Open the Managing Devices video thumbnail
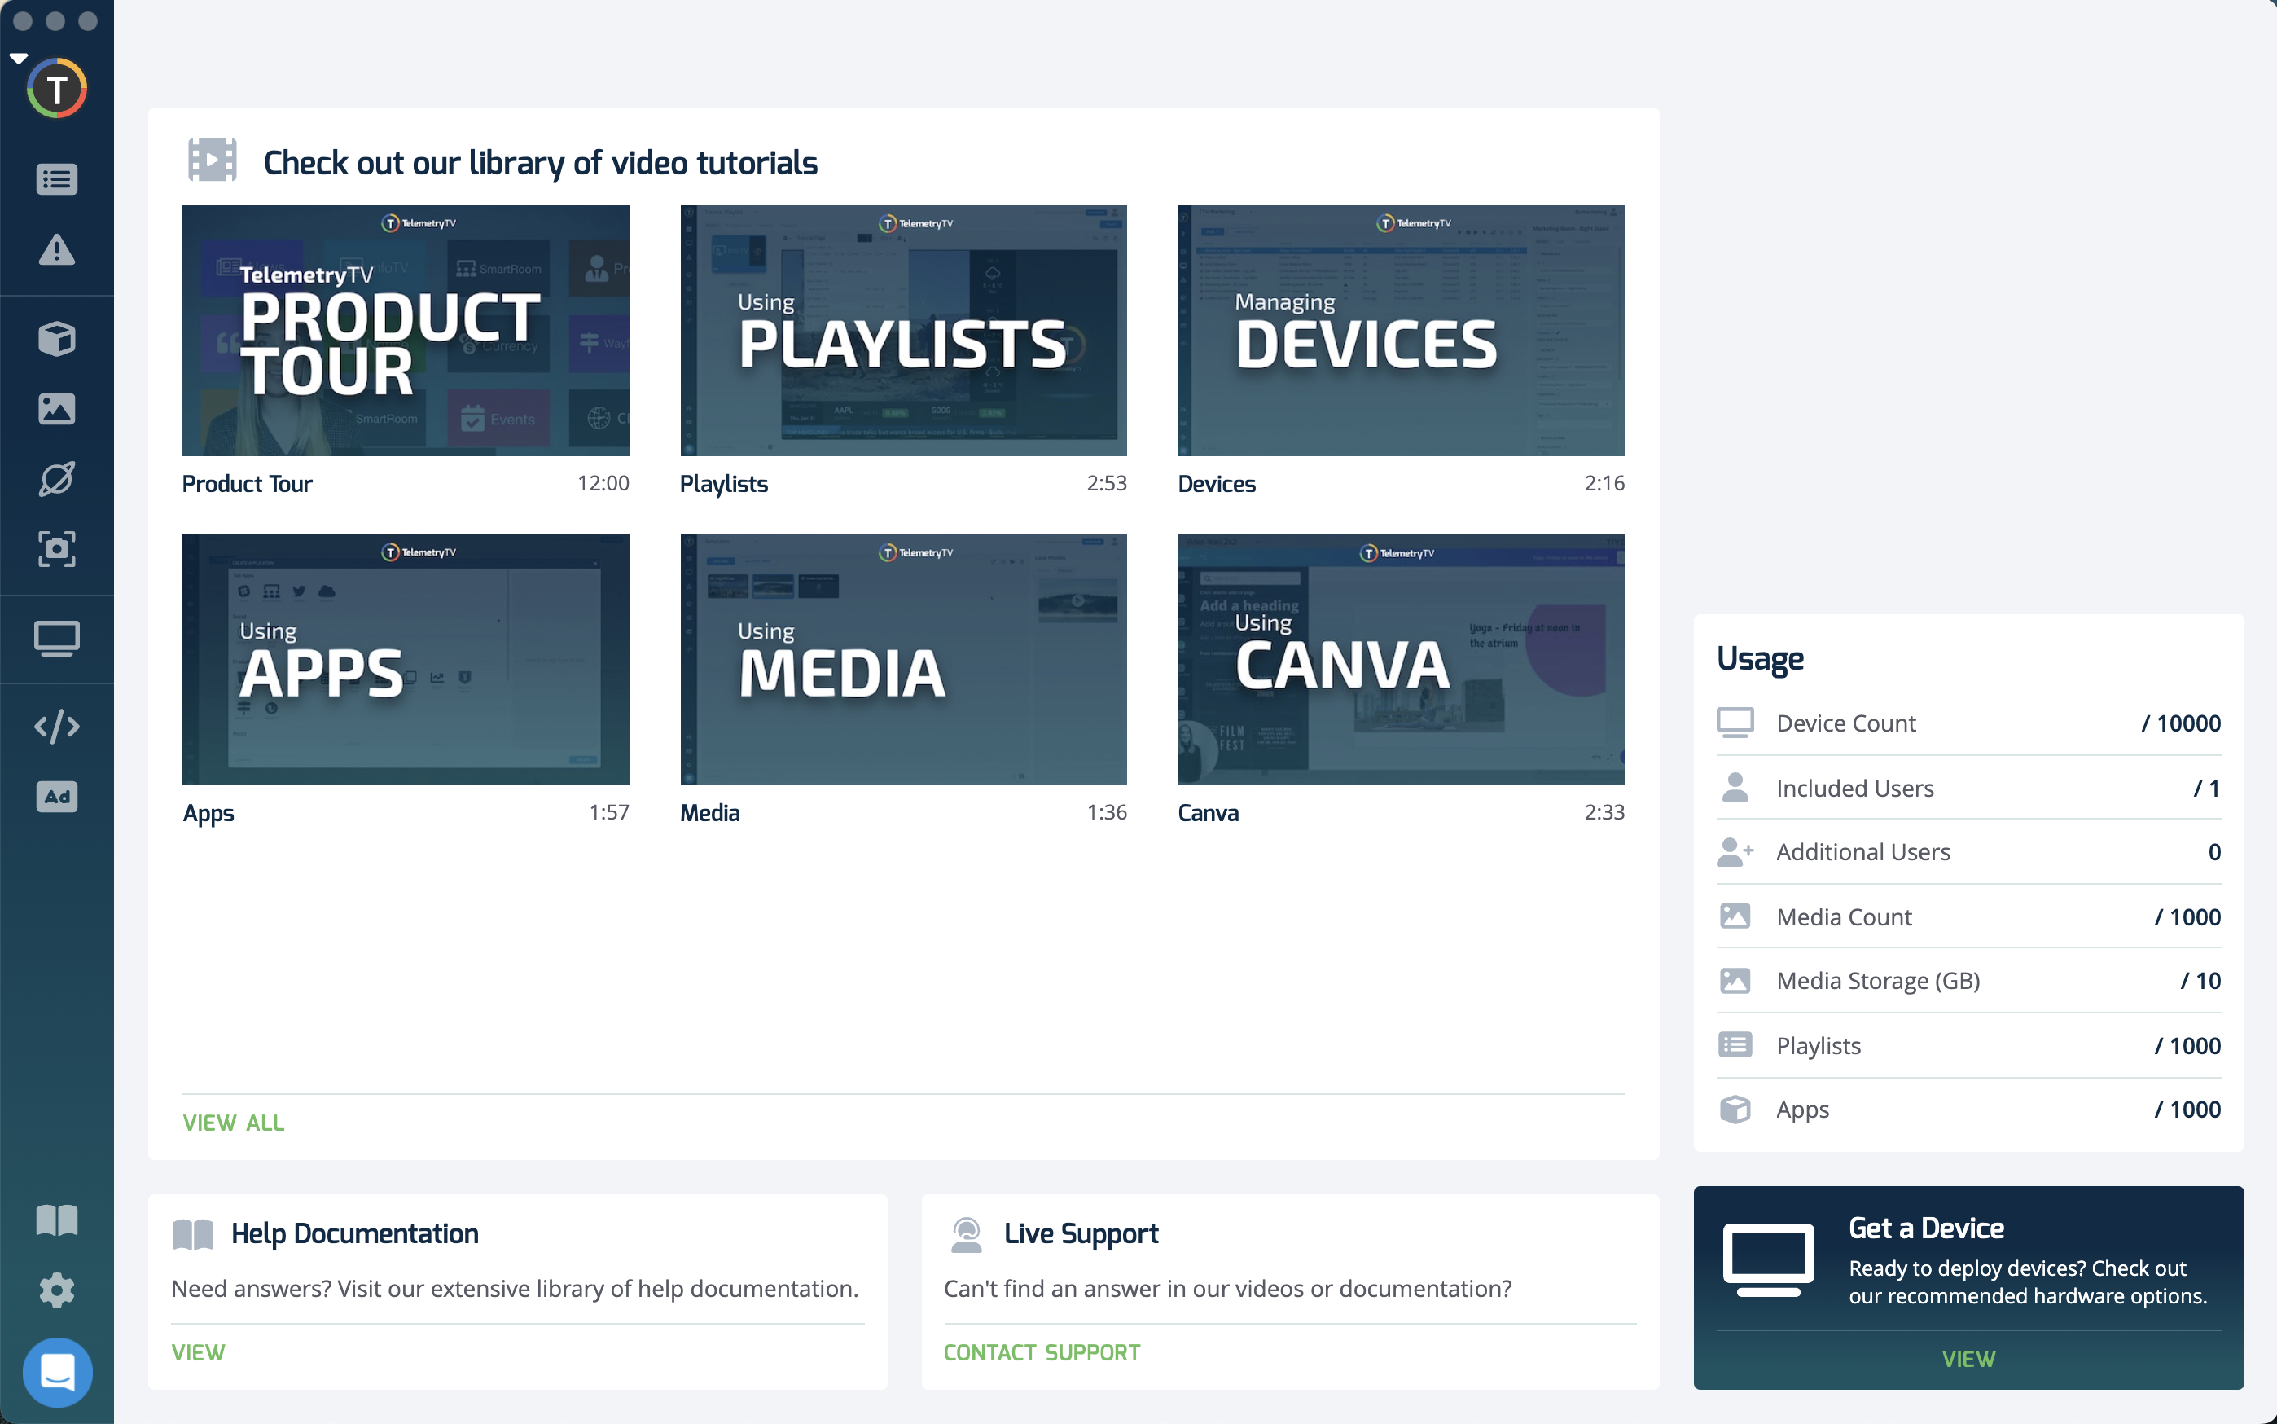The image size is (2277, 1424). 1401,331
